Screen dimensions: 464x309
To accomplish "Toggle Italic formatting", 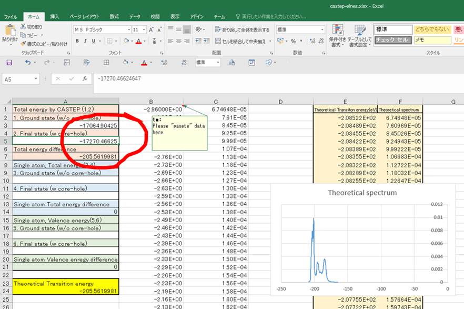I will click(x=85, y=41).
